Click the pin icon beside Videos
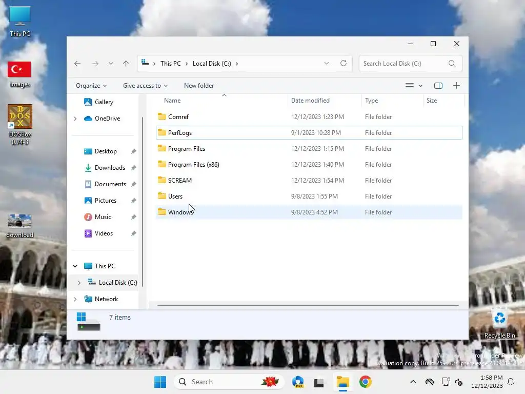This screenshot has height=394, width=525. point(134,233)
